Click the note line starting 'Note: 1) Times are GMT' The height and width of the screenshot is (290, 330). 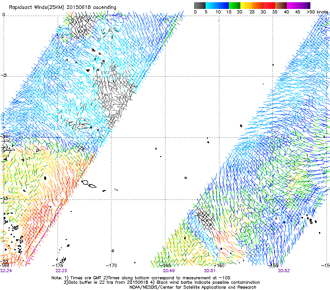[141, 278]
